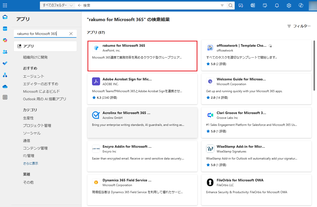Open search filter options icon
Screen dimensions: 317x207
[x=222, y=5]
